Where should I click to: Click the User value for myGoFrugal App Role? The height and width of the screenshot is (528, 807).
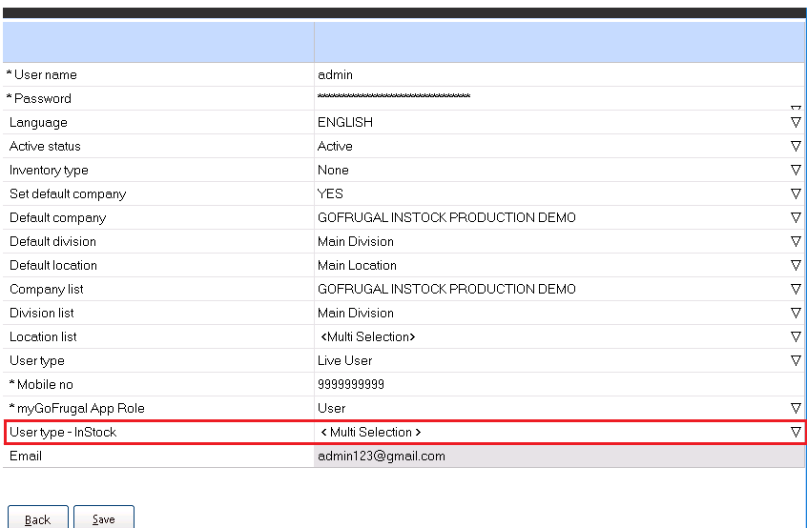tap(331, 408)
